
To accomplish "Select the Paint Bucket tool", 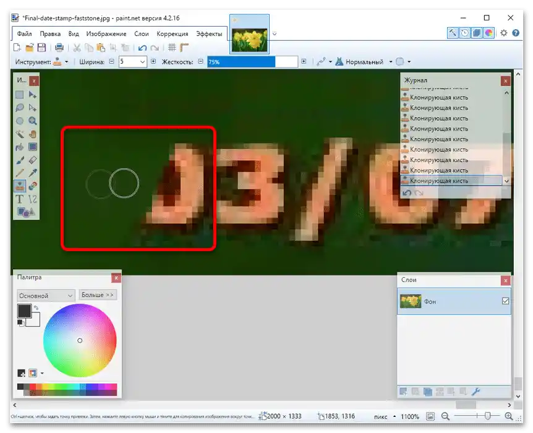I will [x=20, y=147].
